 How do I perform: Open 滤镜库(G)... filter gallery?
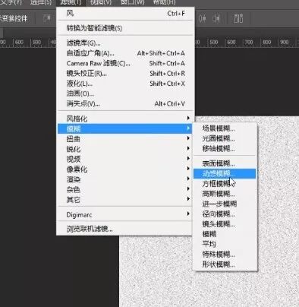pyautogui.click(x=125, y=43)
